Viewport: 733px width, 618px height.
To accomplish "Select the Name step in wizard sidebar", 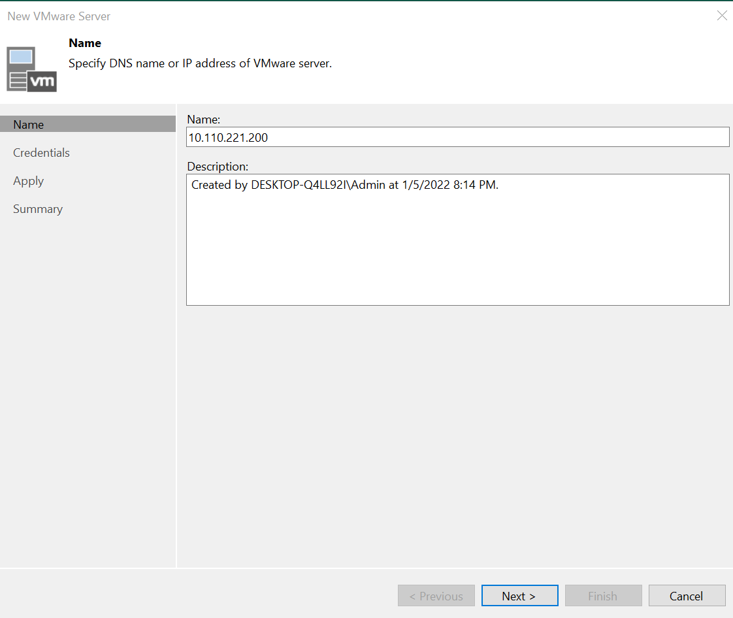I will (x=29, y=125).
